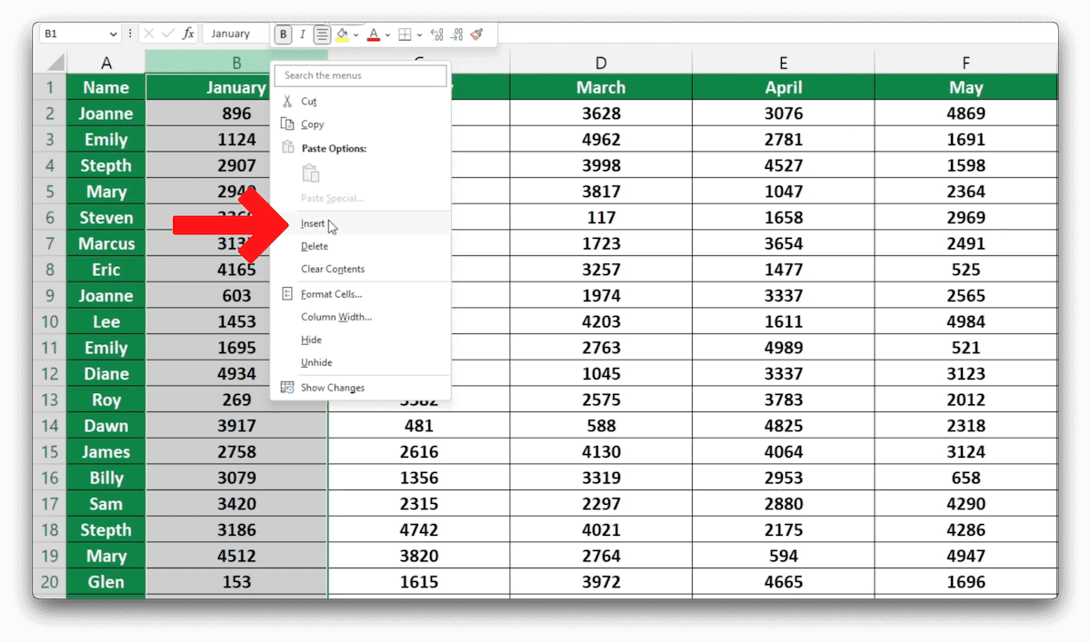Click the Cut icon in context menu

click(287, 101)
